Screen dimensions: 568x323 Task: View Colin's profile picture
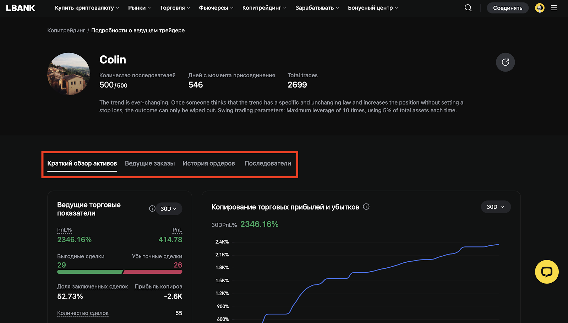pyautogui.click(x=69, y=74)
